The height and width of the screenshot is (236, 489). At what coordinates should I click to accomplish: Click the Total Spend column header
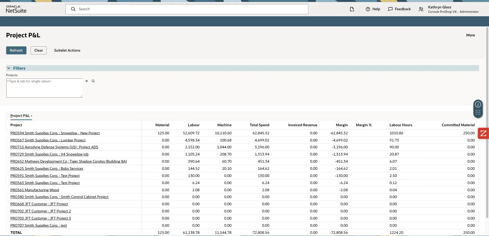(259, 125)
